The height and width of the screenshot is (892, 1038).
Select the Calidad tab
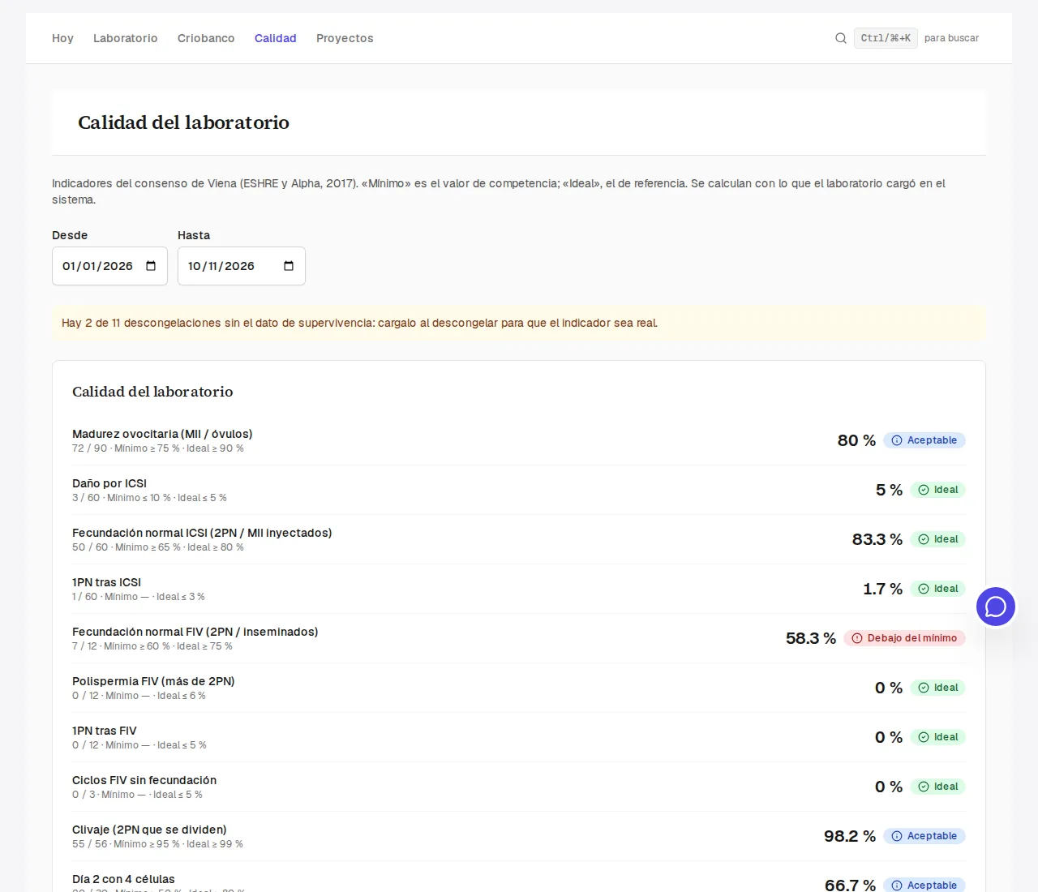click(276, 38)
